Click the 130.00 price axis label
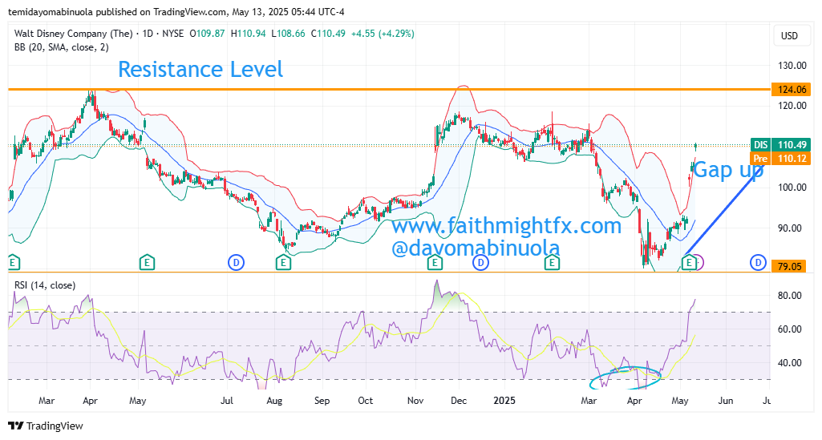Viewport: 822px width, 440px height. pos(792,66)
